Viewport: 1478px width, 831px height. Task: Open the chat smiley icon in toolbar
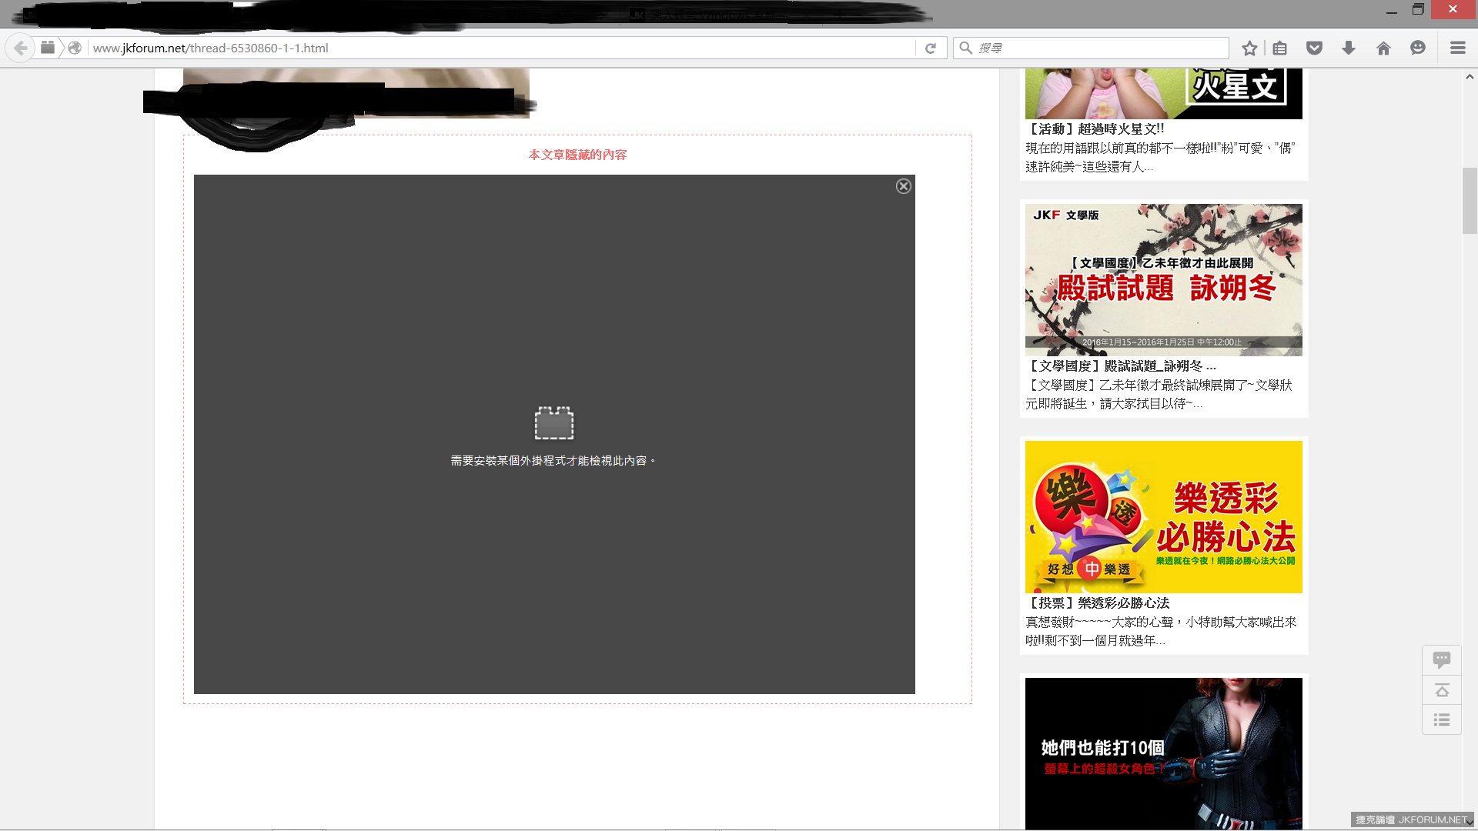pos(1418,48)
